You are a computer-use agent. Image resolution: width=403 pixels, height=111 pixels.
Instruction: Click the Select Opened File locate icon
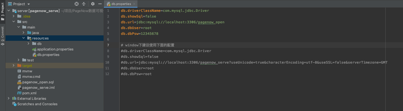[77, 4]
